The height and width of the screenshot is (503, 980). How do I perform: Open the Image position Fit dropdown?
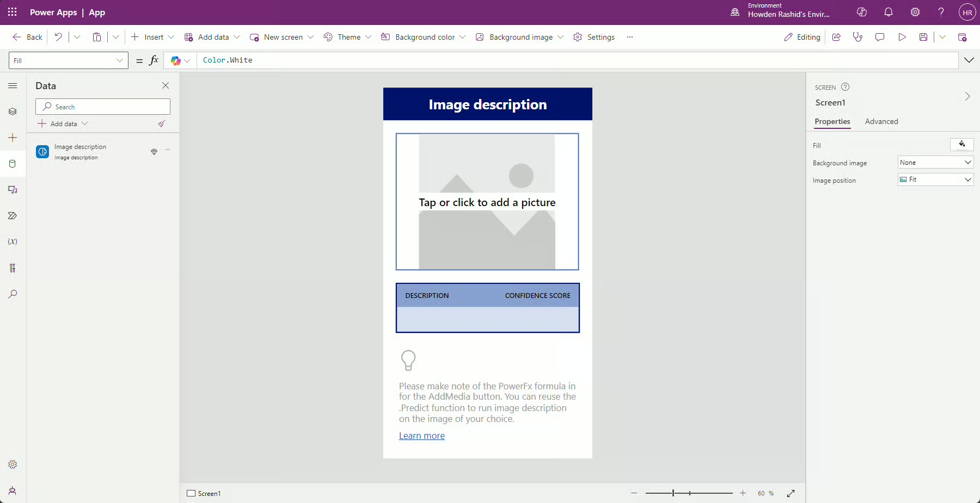tap(935, 179)
